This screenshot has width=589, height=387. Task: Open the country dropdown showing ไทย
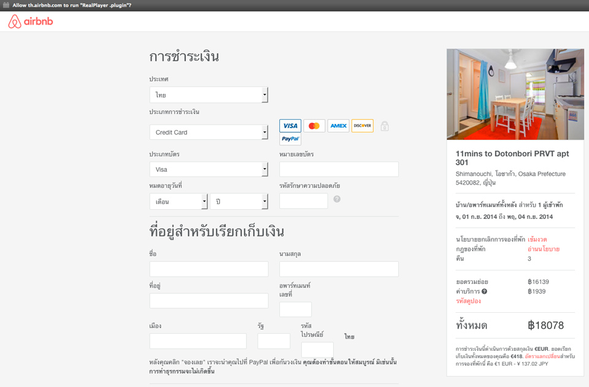[209, 95]
